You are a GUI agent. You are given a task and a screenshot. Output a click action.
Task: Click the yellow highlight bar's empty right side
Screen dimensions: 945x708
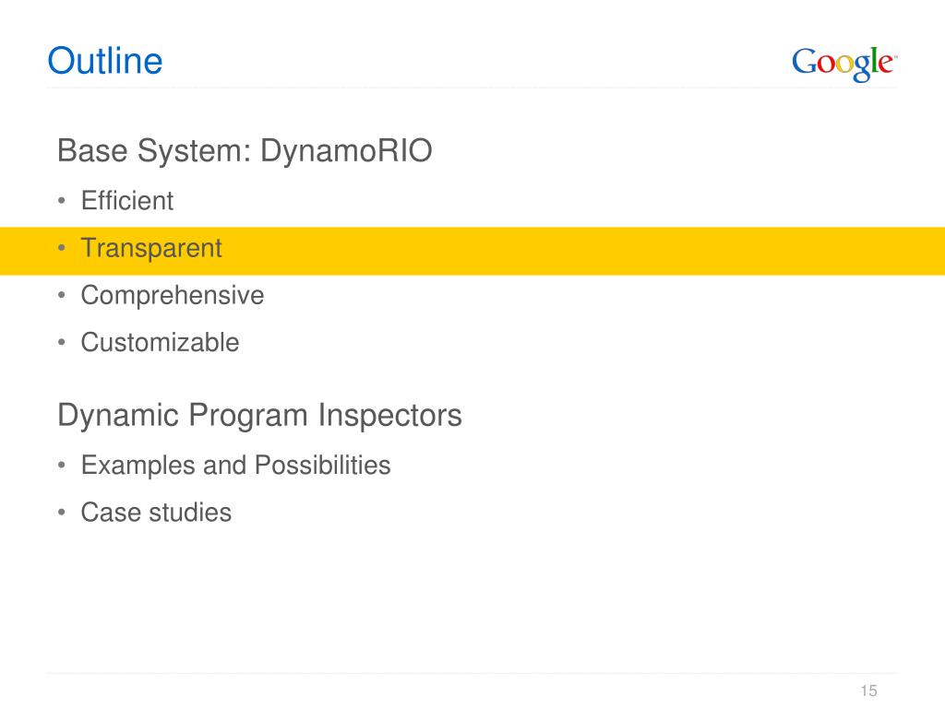tap(646, 251)
